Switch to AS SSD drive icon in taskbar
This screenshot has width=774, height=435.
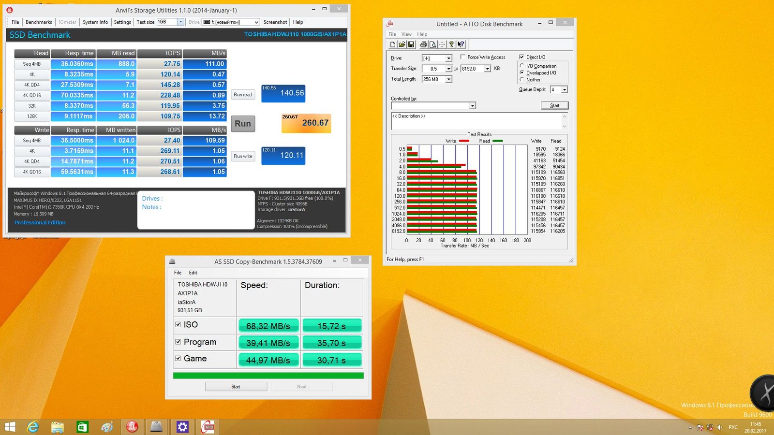(x=157, y=427)
